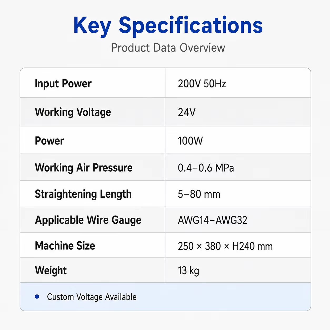Select the Working Voltage label
Viewport: 330px width, 330px height.
point(73,112)
